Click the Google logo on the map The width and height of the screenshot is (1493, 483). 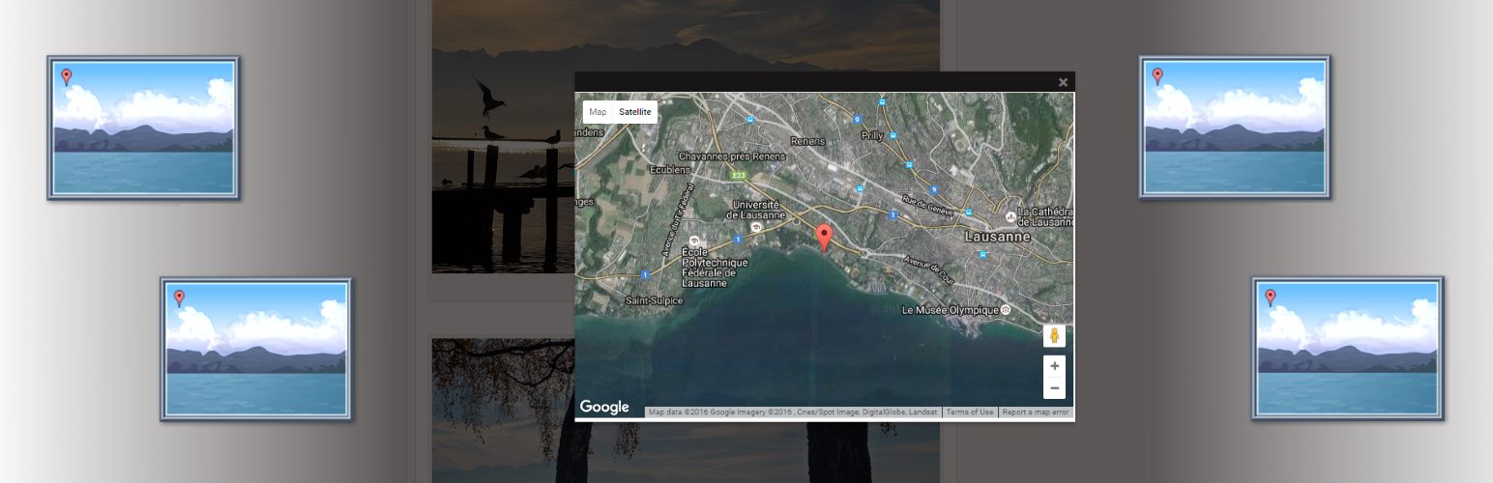[604, 407]
